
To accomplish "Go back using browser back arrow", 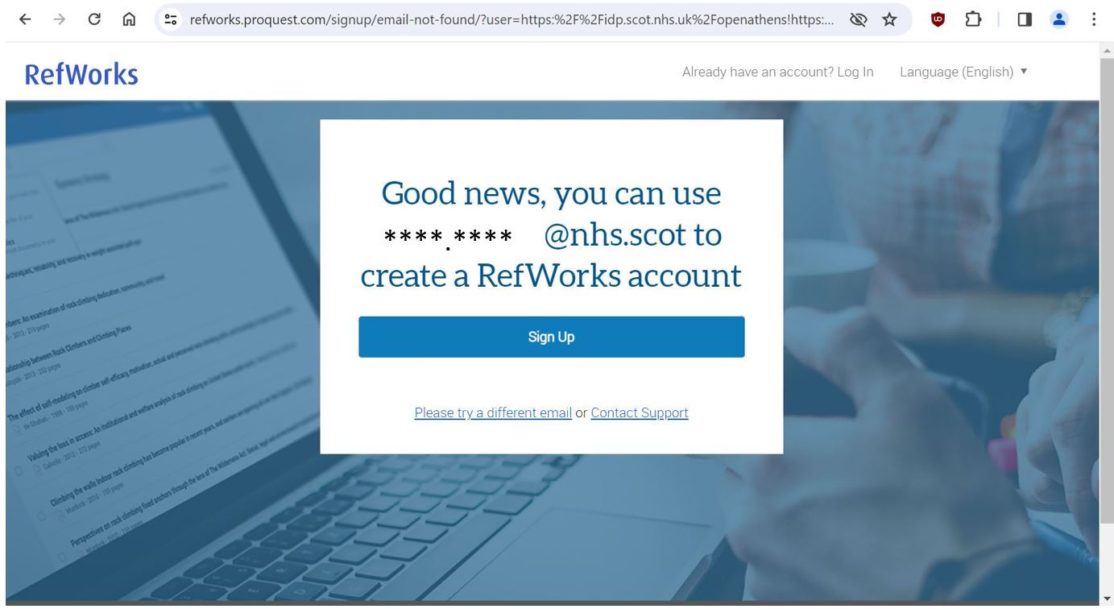I will pos(25,19).
